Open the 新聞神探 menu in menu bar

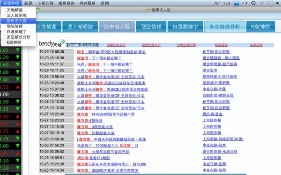11,3
